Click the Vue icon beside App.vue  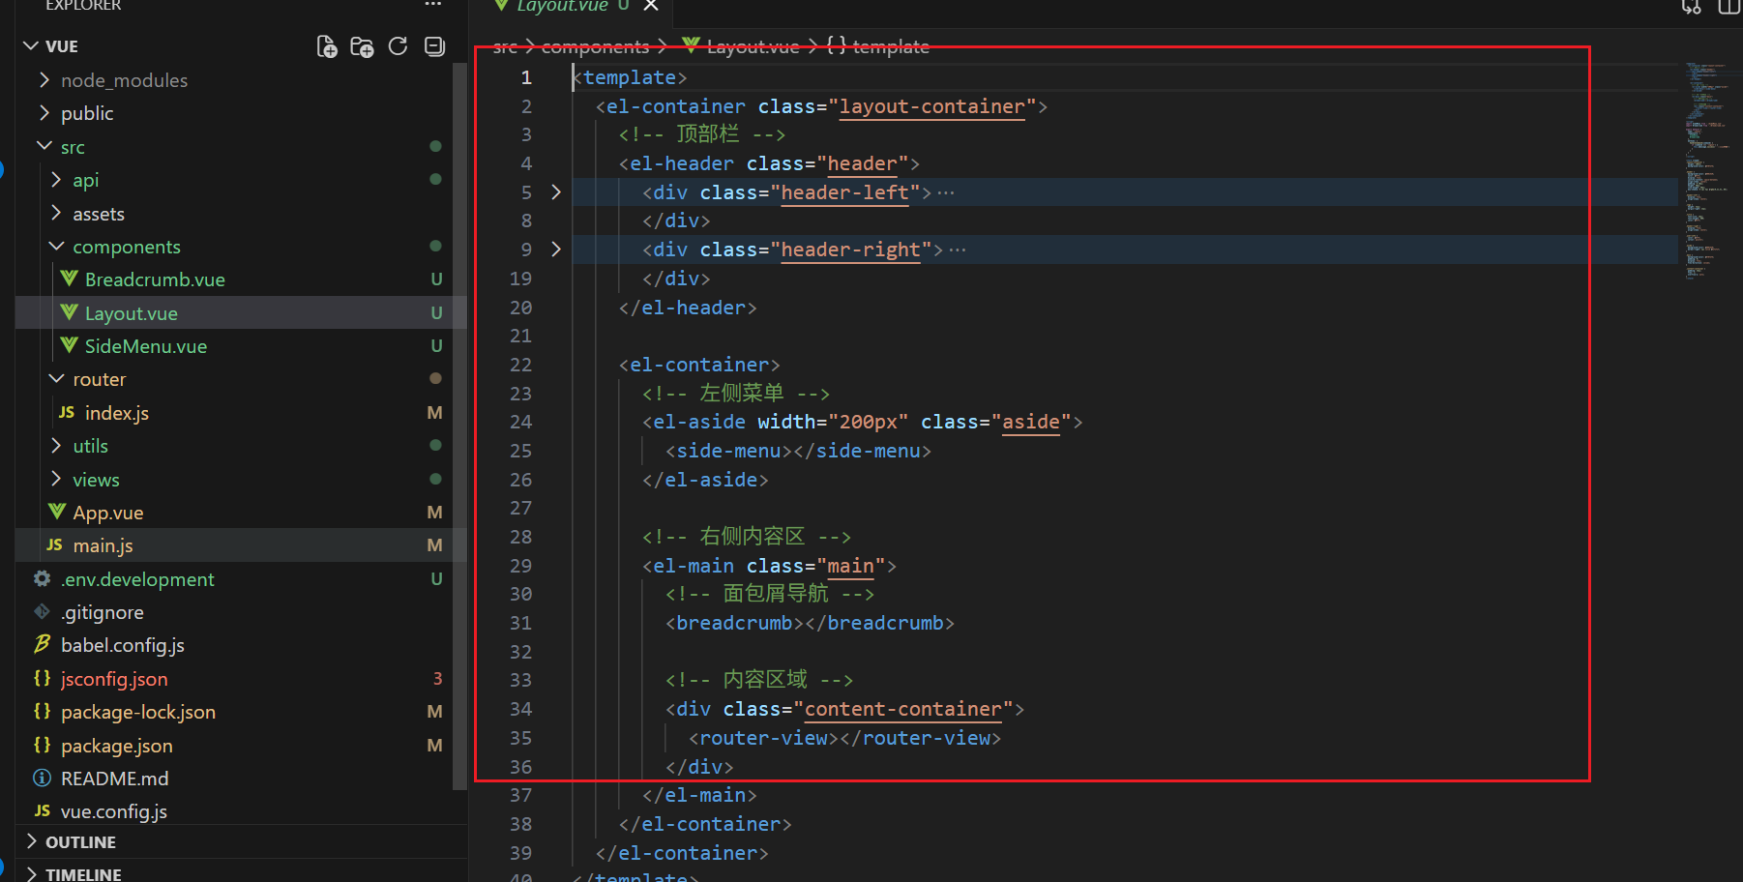pyautogui.click(x=57, y=512)
